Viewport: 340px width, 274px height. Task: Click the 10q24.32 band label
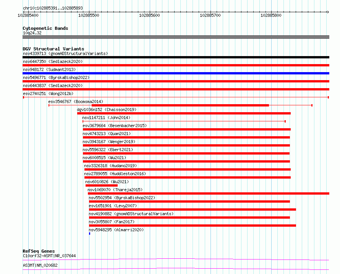coord(32,33)
